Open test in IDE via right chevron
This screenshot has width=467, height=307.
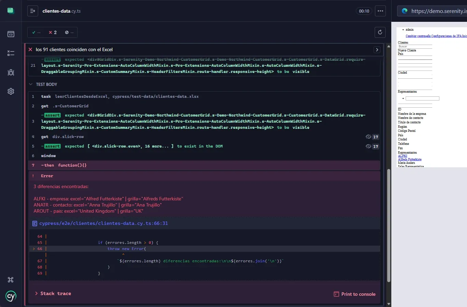coord(377,50)
